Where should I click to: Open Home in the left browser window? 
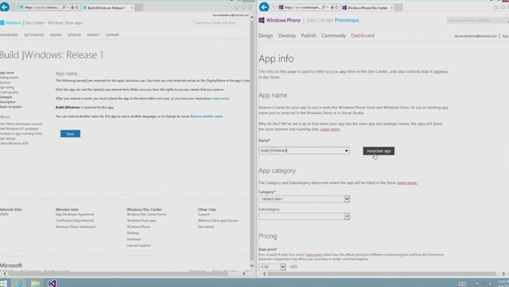(237, 7)
